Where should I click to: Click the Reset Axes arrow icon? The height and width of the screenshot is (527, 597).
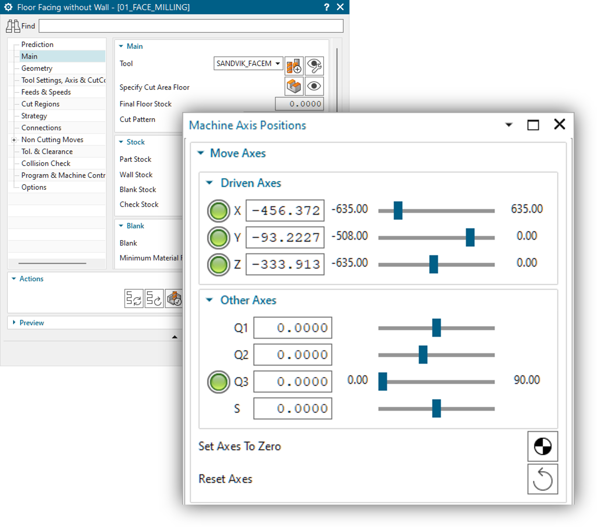(x=542, y=479)
